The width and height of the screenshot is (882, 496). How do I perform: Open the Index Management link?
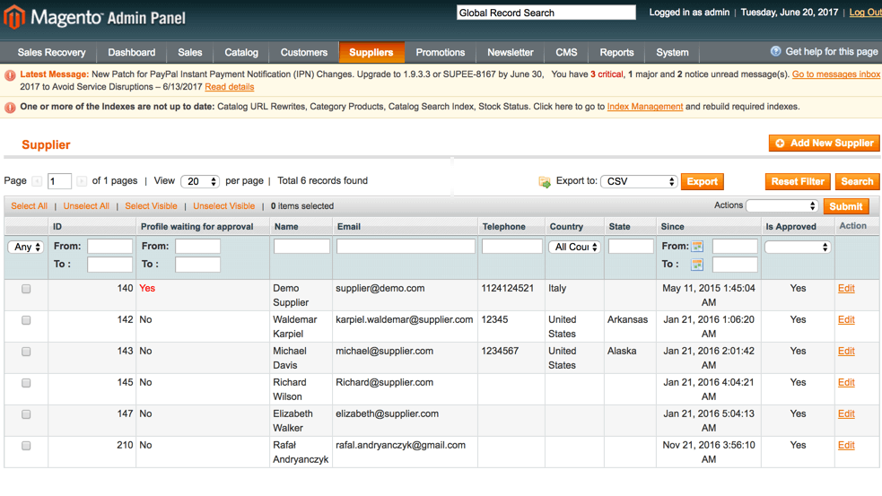click(x=644, y=107)
